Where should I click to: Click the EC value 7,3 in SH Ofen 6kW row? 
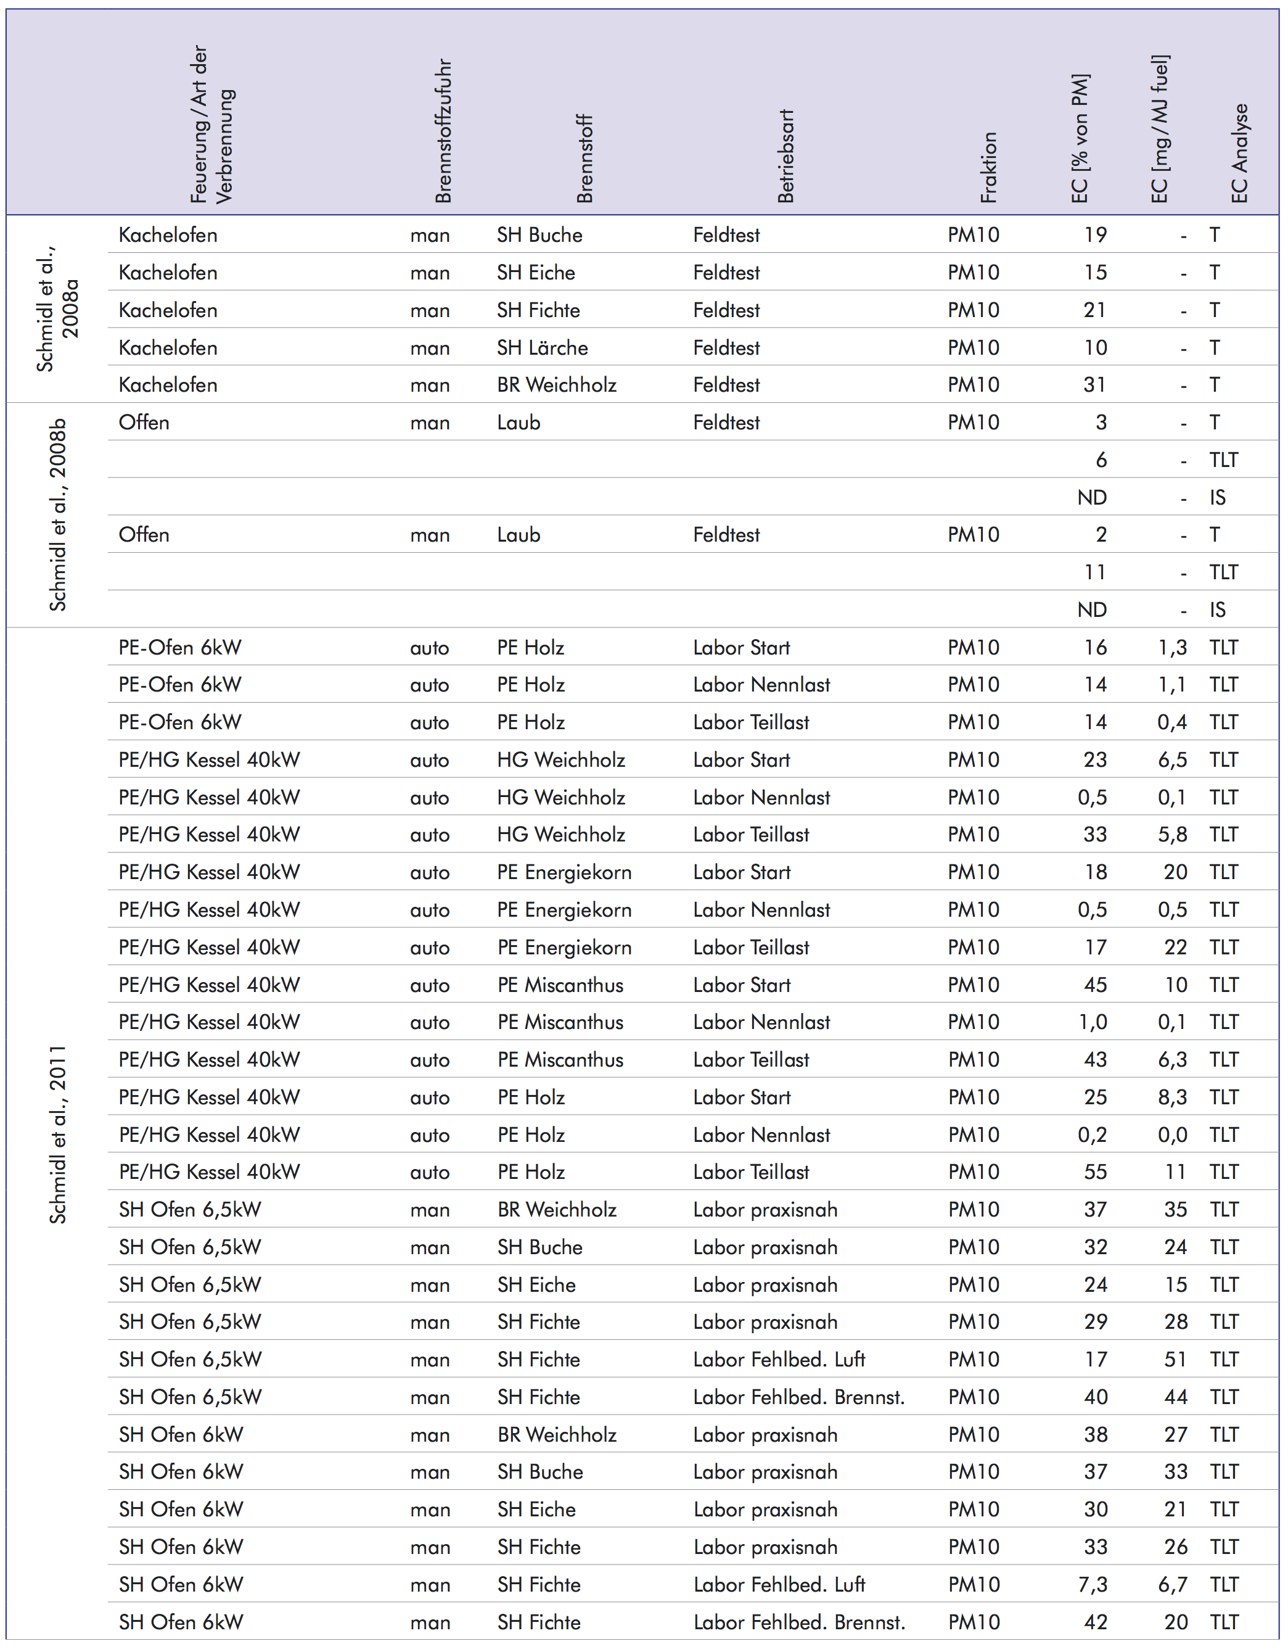point(1092,1585)
